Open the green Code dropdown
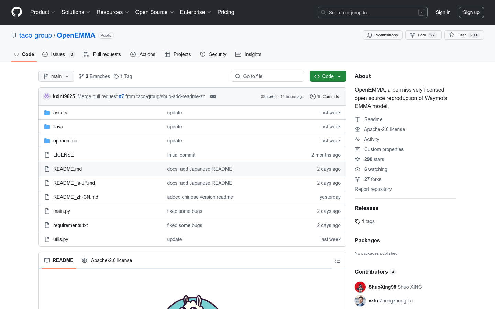Image resolution: width=495 pixels, height=309 pixels. [x=328, y=76]
